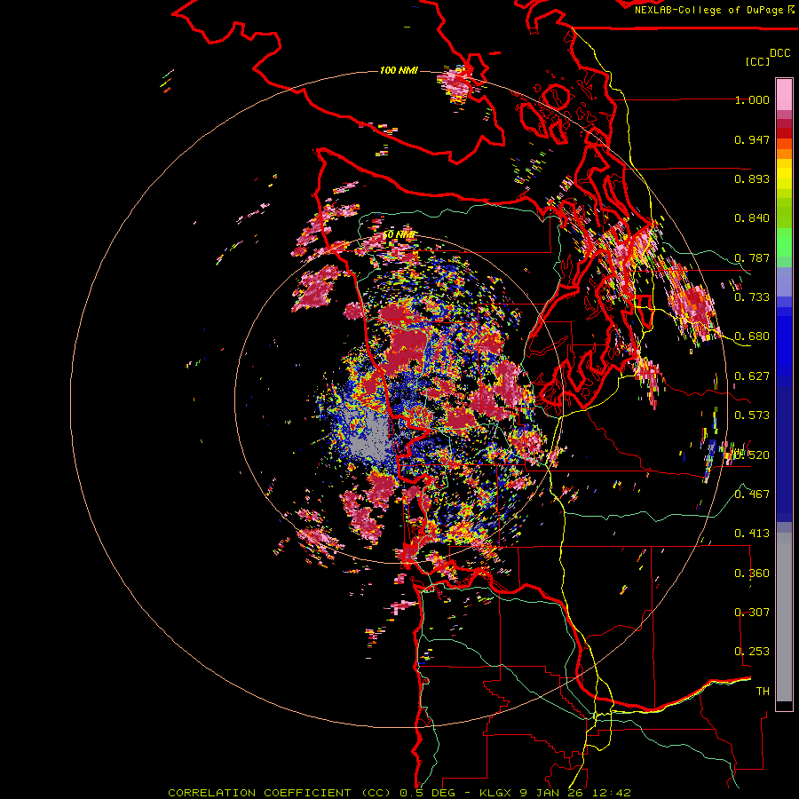Pick the yellow band of the color bar
The width and height of the screenshot is (799, 799).
784,173
